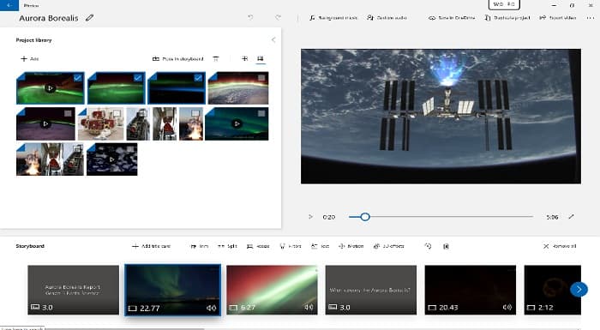The height and width of the screenshot is (330, 600).
Task: Select the 20.43 second dark clip
Action: [x=471, y=290]
